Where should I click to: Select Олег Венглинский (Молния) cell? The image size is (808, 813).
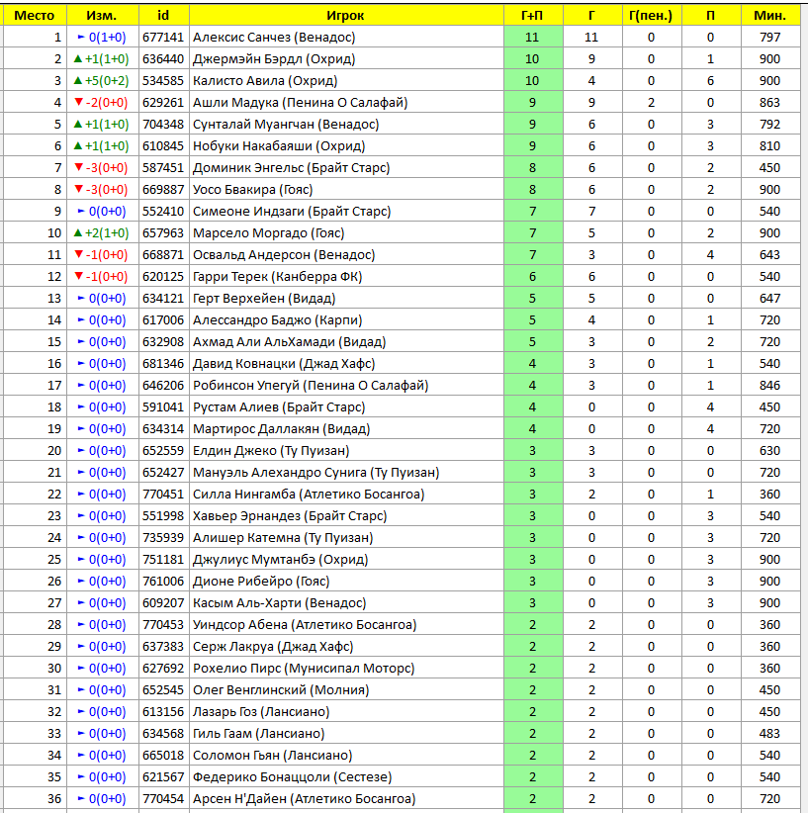[x=346, y=690]
